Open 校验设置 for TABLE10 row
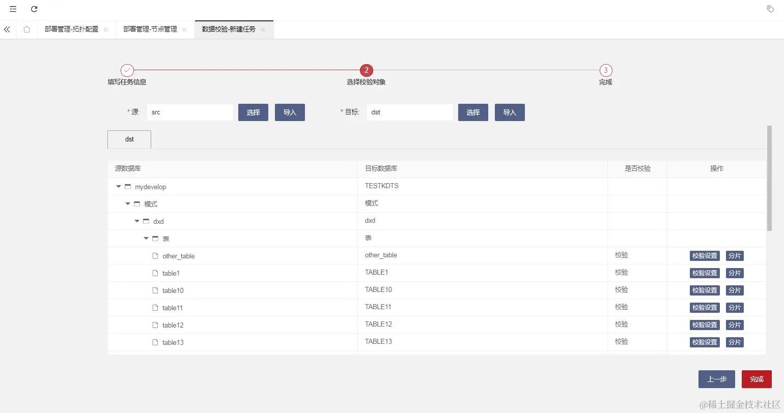The height and width of the screenshot is (413, 784). [705, 290]
